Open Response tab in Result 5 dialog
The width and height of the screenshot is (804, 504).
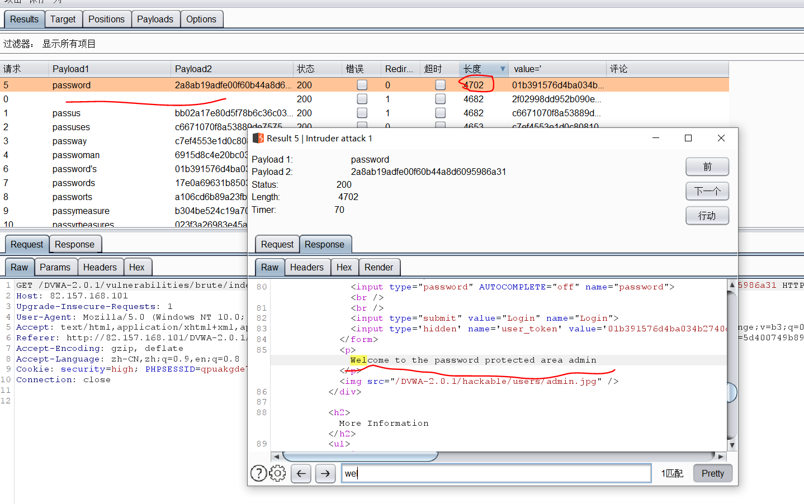[x=324, y=244]
